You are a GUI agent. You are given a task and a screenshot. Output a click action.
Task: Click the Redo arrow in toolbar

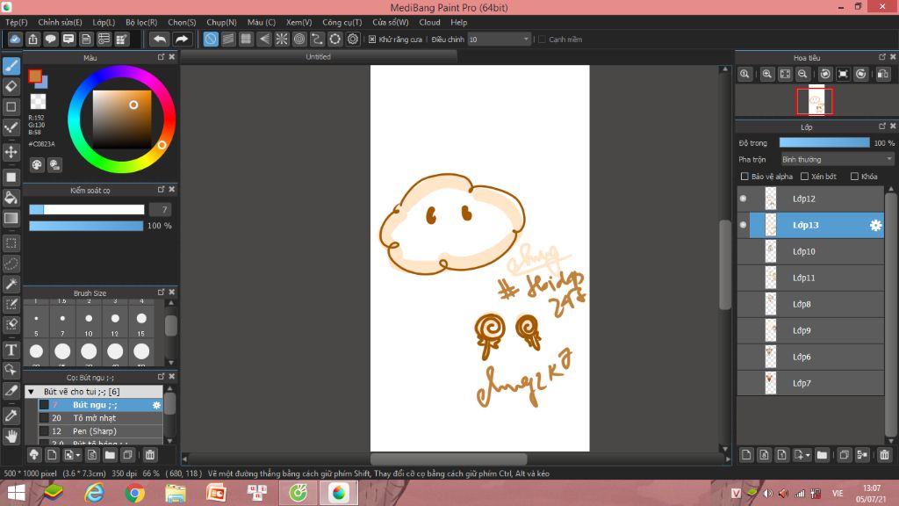pyautogui.click(x=181, y=39)
